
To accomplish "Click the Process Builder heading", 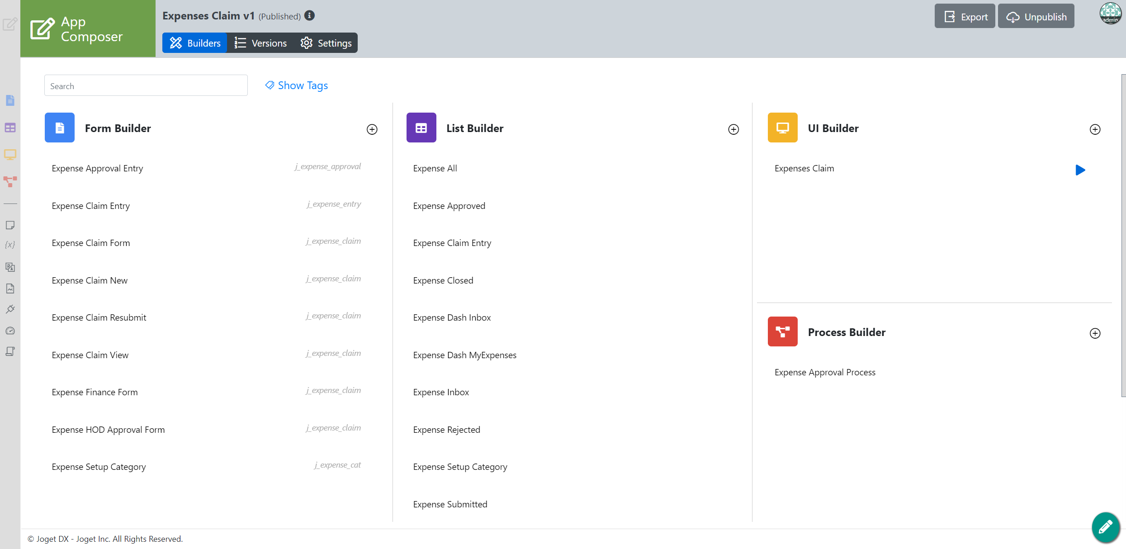I will click(847, 332).
